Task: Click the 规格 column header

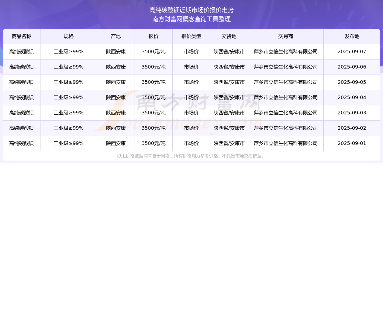Action: (68, 37)
